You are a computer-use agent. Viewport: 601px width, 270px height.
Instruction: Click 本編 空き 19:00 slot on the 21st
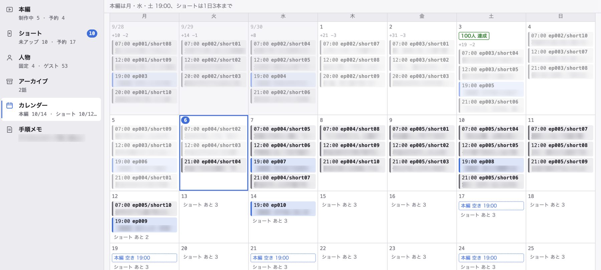283,258
